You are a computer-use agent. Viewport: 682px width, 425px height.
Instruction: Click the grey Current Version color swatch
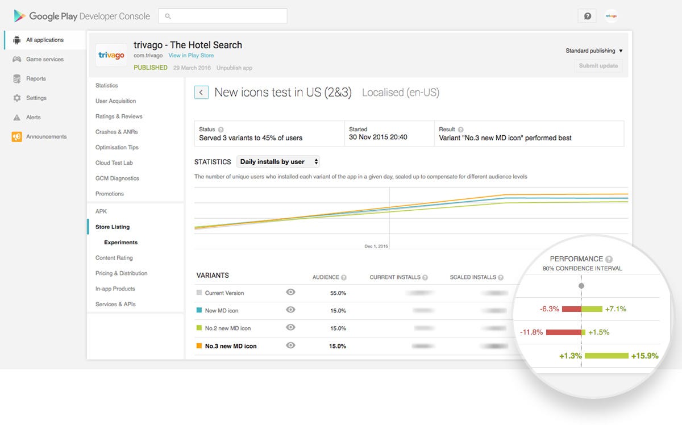(199, 293)
